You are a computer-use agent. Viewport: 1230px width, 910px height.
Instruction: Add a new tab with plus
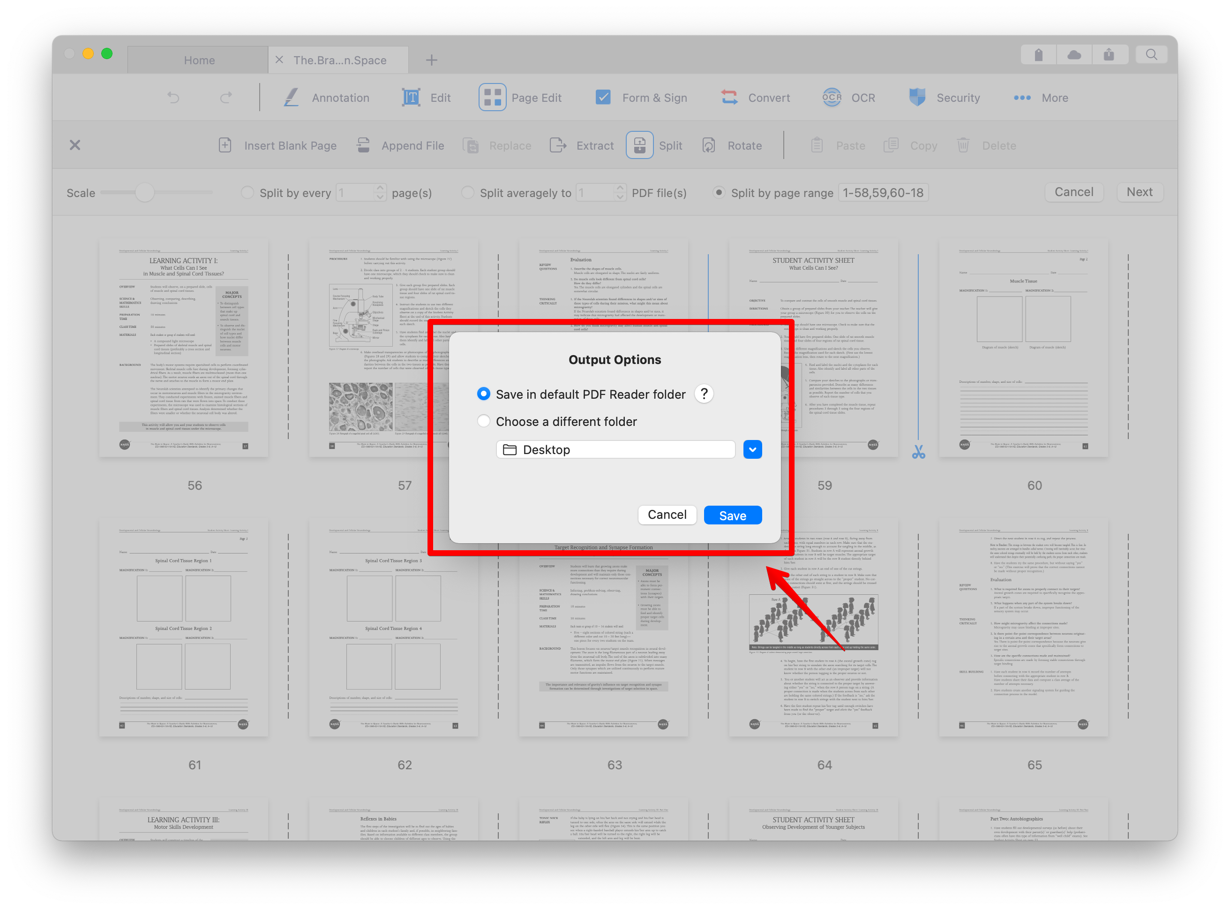(431, 60)
